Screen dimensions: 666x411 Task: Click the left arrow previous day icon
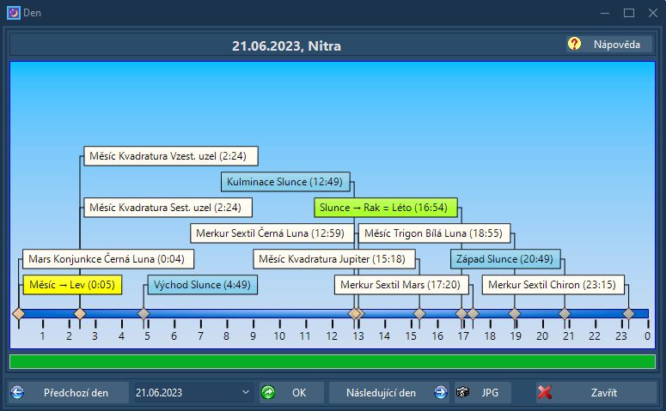pyautogui.click(x=17, y=392)
